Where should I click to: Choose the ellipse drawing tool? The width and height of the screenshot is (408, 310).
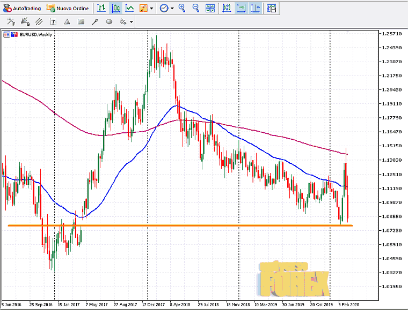[x=109, y=22]
